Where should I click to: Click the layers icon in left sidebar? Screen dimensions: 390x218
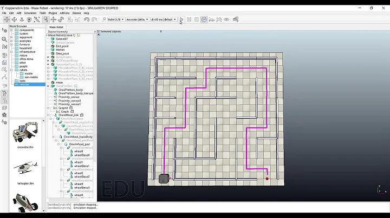[4, 108]
